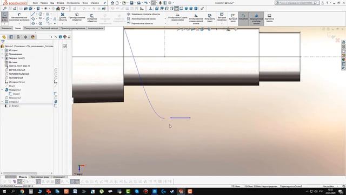Click Repair Sketch (Исправить эскиз)
Screen dimensions: 346x195
pyautogui.click(x=210, y=18)
